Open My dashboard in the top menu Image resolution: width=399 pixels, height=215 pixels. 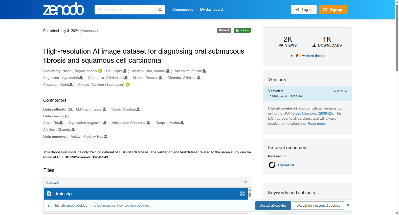211,9
